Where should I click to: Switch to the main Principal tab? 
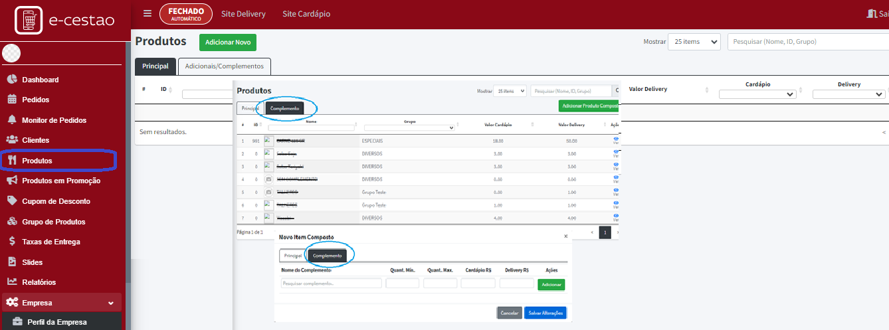pyautogui.click(x=155, y=66)
